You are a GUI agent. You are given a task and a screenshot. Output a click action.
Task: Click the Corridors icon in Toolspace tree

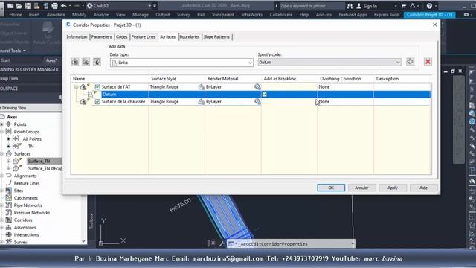[8, 220]
